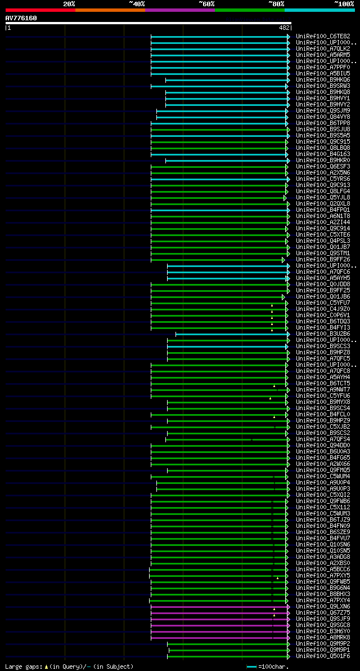The height and width of the screenshot is (671, 360).
Task: Select hit label UniRef100_Q9LXN6
Action: pos(323,607)
